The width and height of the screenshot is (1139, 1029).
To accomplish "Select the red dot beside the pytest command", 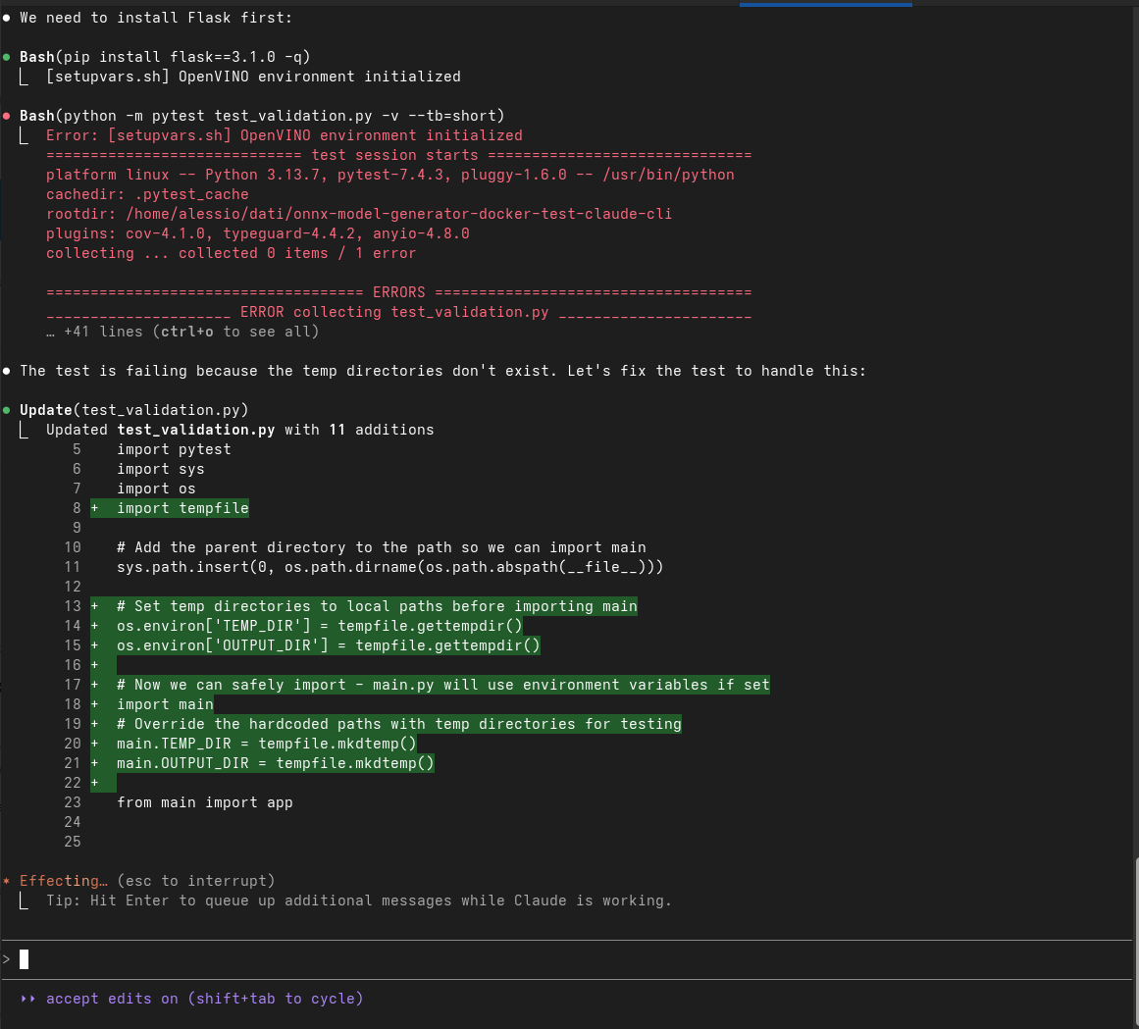I will click(x=8, y=116).
